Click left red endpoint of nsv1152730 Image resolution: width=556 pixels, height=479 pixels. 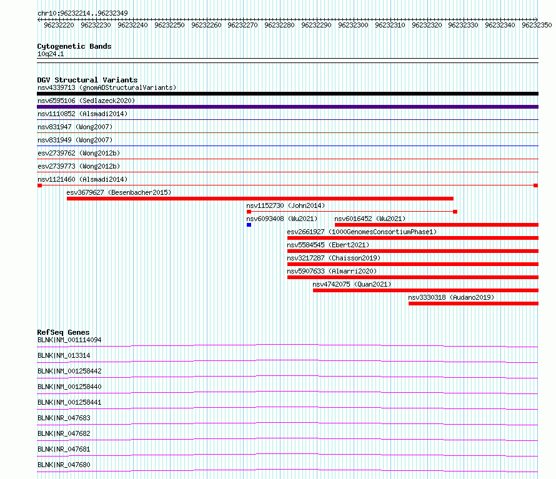pyautogui.click(x=249, y=212)
